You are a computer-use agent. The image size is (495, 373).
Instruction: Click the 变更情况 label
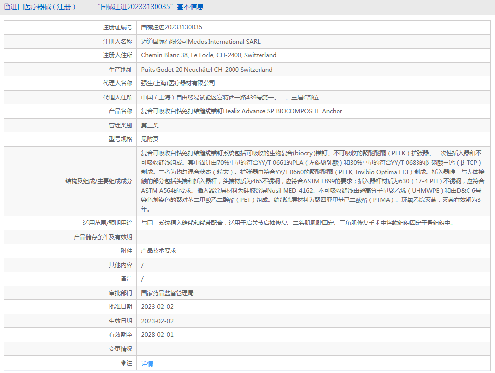pyautogui.click(x=121, y=349)
